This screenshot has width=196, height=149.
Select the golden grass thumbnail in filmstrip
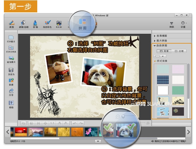[x=50, y=132]
